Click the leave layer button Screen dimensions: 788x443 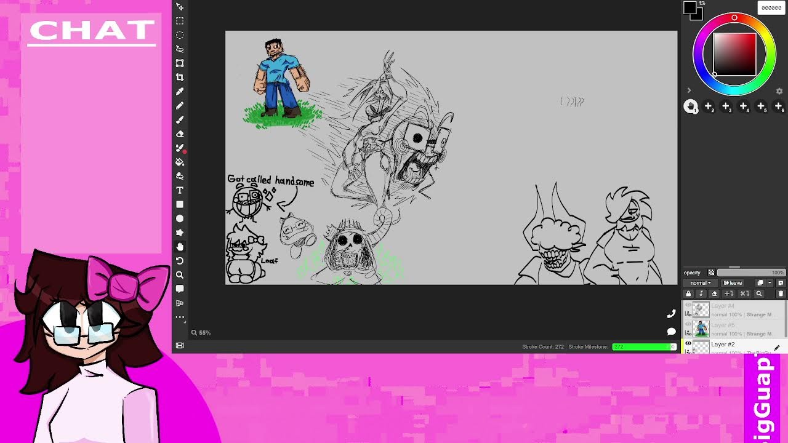[733, 283]
